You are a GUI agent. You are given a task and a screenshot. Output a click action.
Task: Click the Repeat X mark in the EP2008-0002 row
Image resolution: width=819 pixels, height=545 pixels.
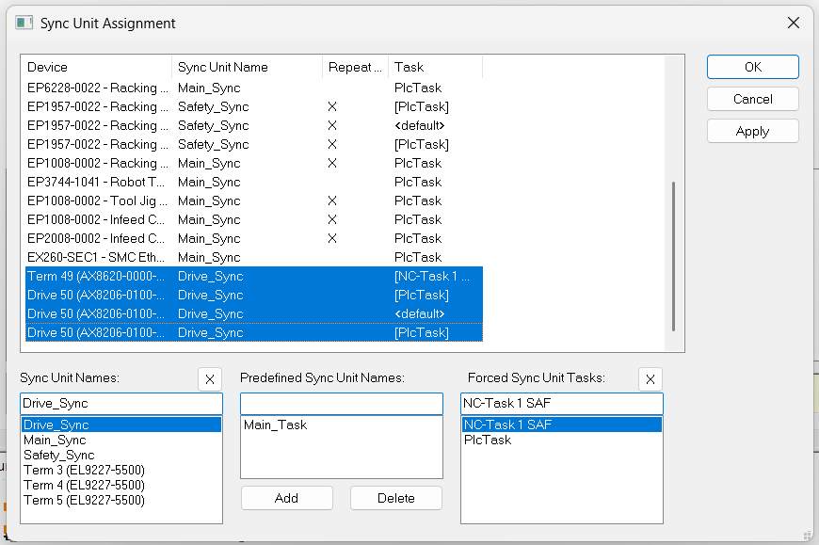coord(332,238)
